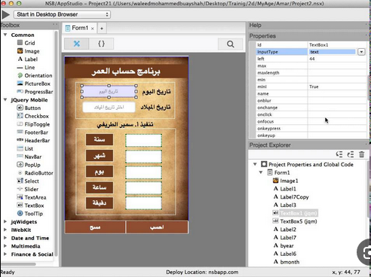The width and height of the screenshot is (371, 277).
Task: Select the شهر label on the form
Action: click(100, 156)
